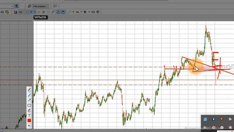Select the rectangle drawing tool
Screen dimensions: 234x132
29,105
